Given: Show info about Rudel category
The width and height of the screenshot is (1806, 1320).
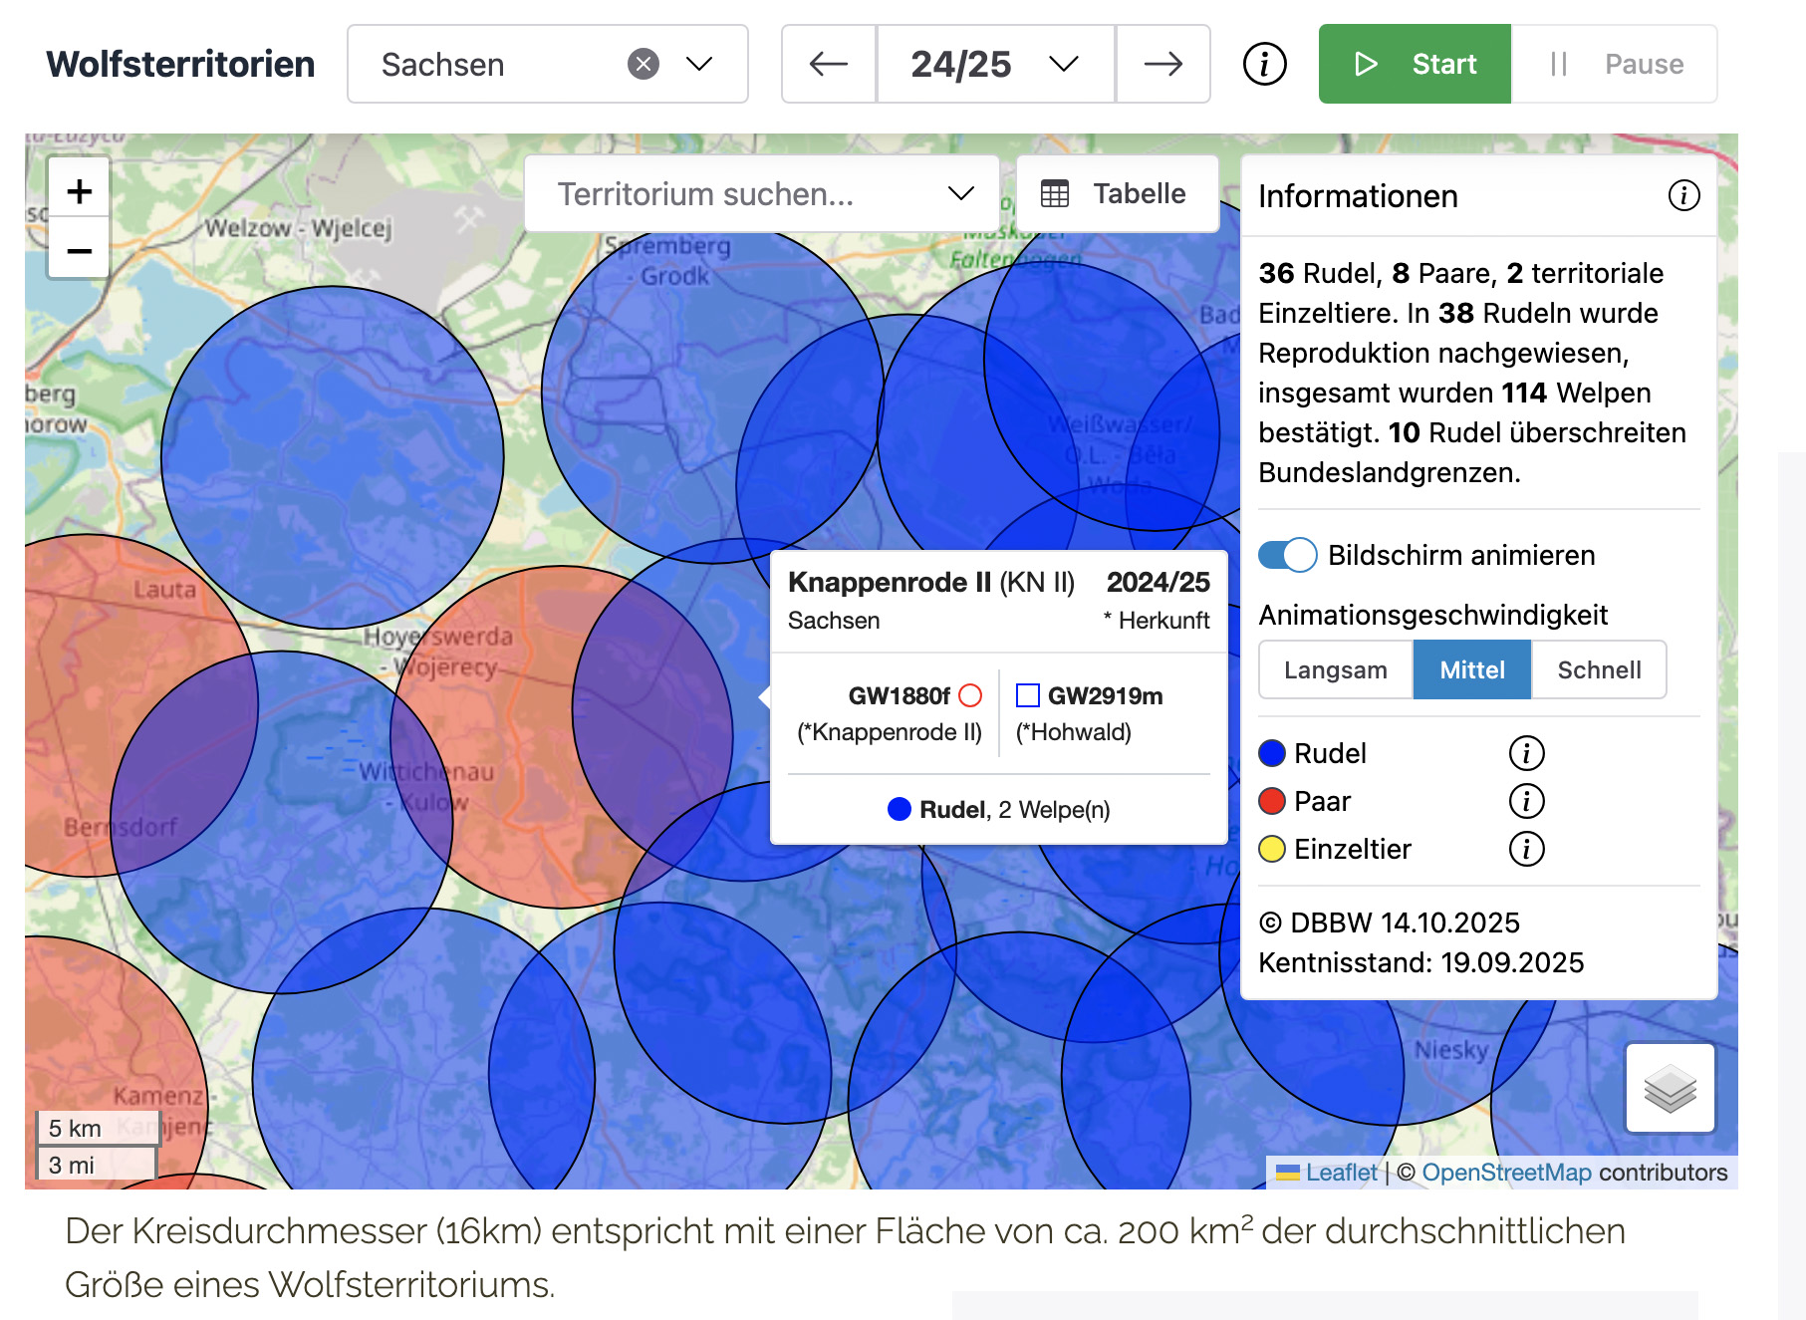Looking at the screenshot, I should tap(1526, 753).
